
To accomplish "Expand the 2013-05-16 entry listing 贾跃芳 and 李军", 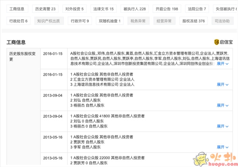I will [x=223, y=147].
